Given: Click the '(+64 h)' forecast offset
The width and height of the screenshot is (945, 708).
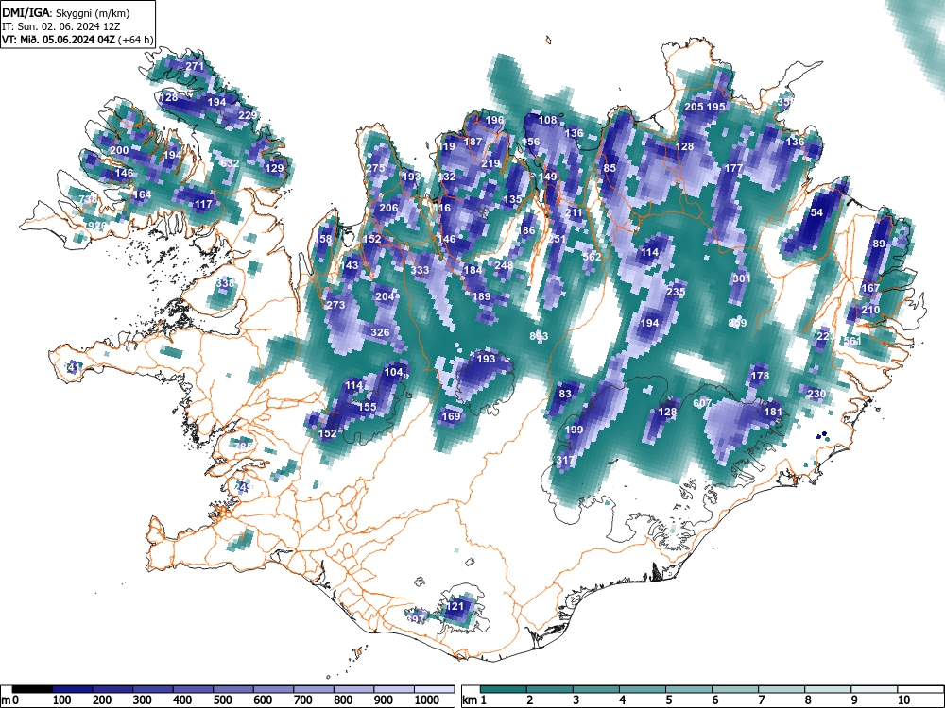Looking at the screenshot, I should (x=135, y=40).
